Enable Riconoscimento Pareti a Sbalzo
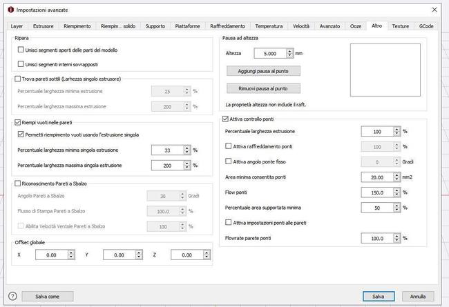This screenshot has height=307, width=449. tap(18, 184)
